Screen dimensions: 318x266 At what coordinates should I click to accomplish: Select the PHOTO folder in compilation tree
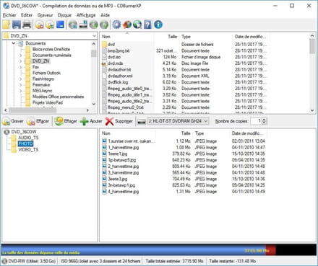[x=25, y=143]
